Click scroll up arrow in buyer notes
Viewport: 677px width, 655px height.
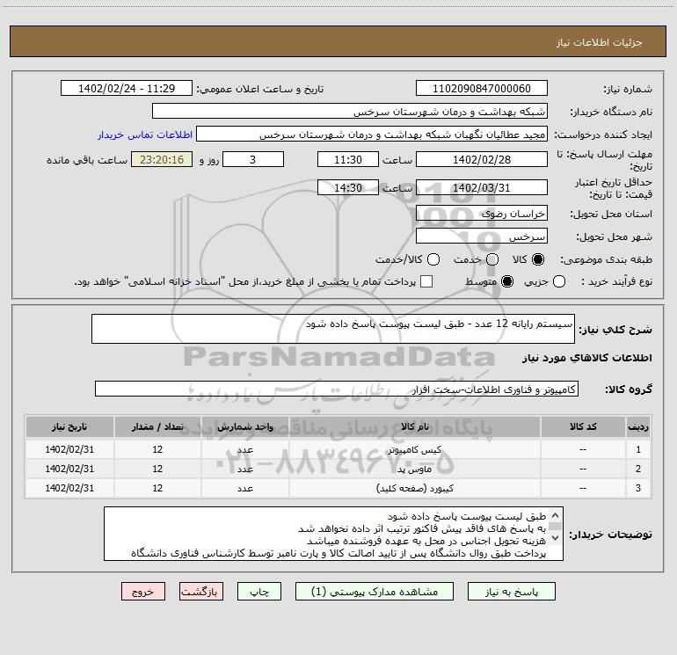(x=556, y=515)
